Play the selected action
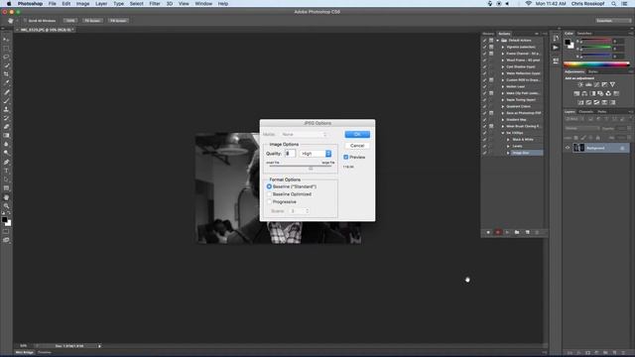The width and height of the screenshot is (635, 357). click(x=507, y=232)
